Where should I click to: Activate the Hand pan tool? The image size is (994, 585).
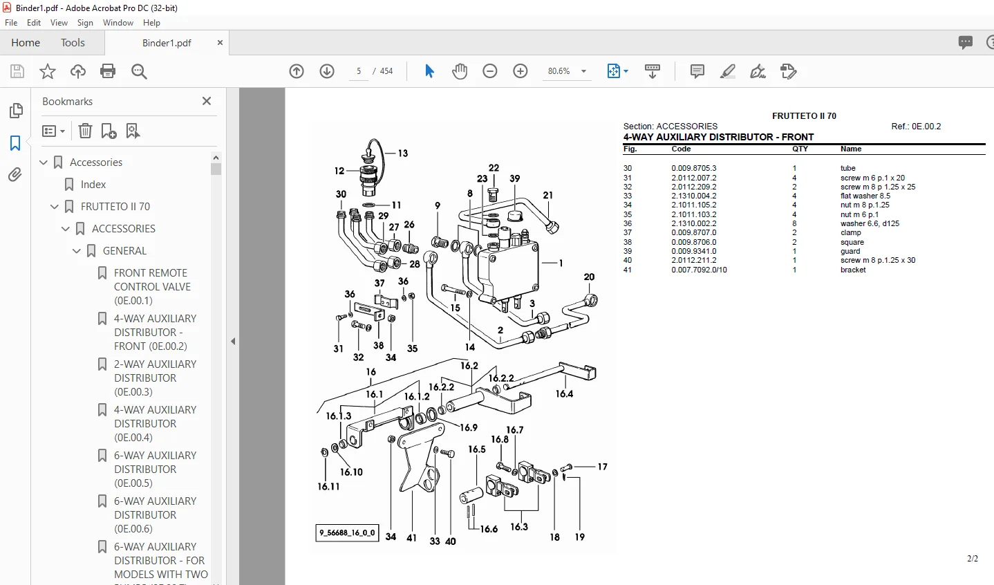(x=460, y=71)
